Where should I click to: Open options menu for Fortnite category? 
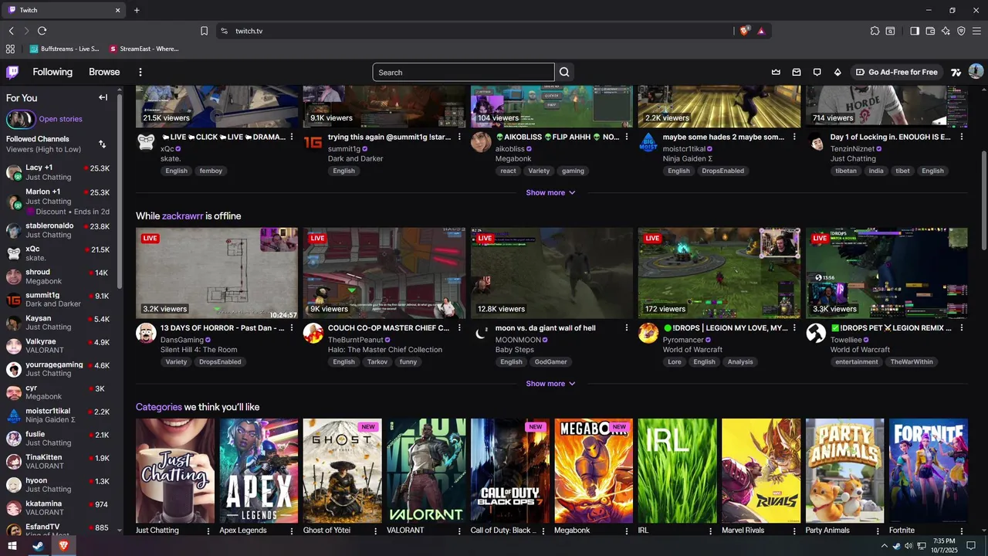[962, 531]
